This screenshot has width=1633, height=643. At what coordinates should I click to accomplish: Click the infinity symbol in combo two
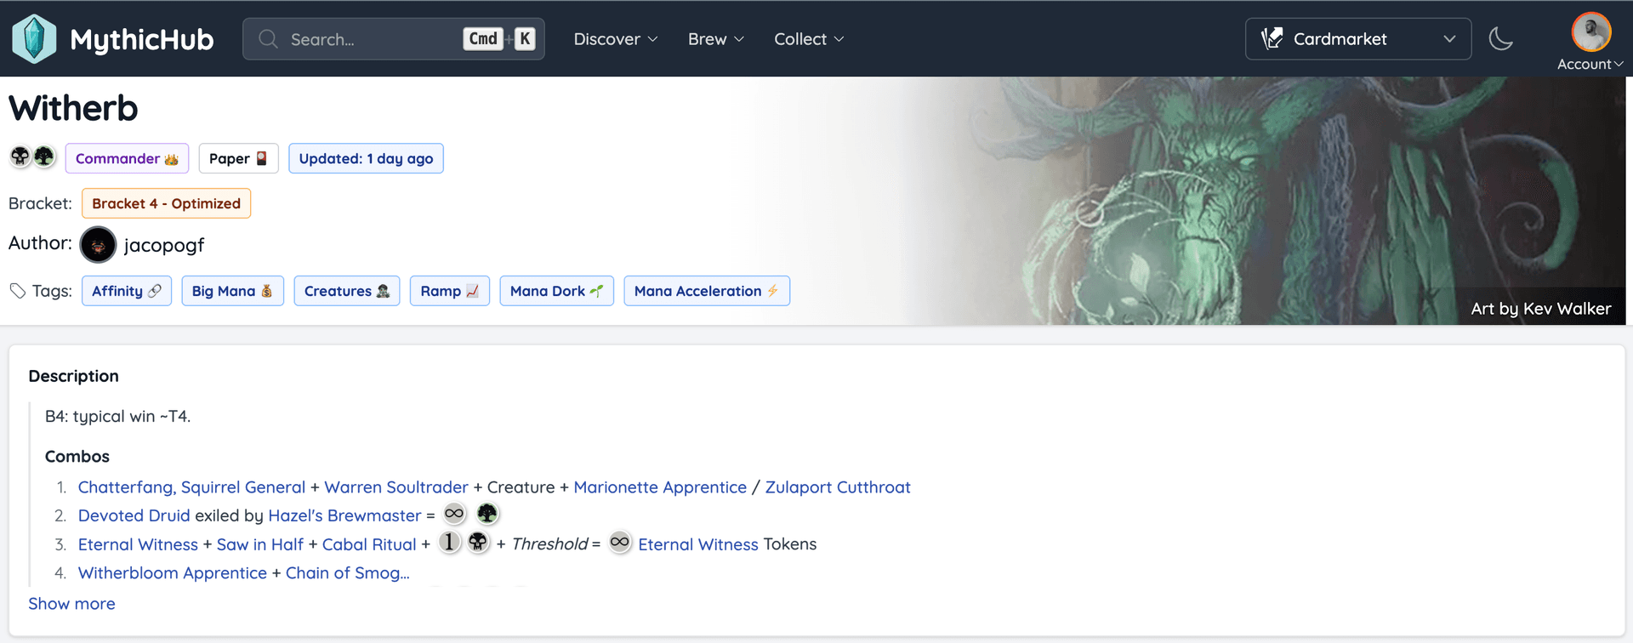[x=455, y=514]
